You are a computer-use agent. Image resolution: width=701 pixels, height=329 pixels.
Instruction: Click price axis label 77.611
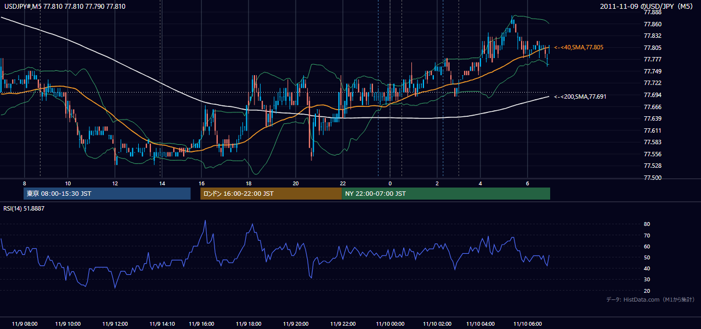(x=652, y=131)
